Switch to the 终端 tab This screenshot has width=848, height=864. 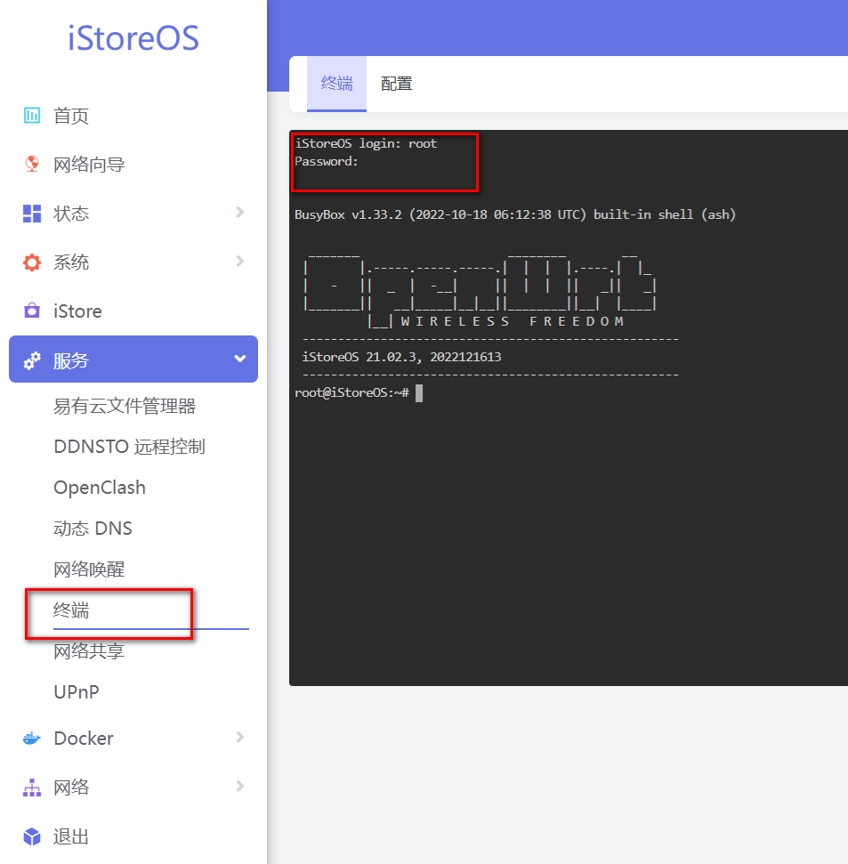point(336,84)
